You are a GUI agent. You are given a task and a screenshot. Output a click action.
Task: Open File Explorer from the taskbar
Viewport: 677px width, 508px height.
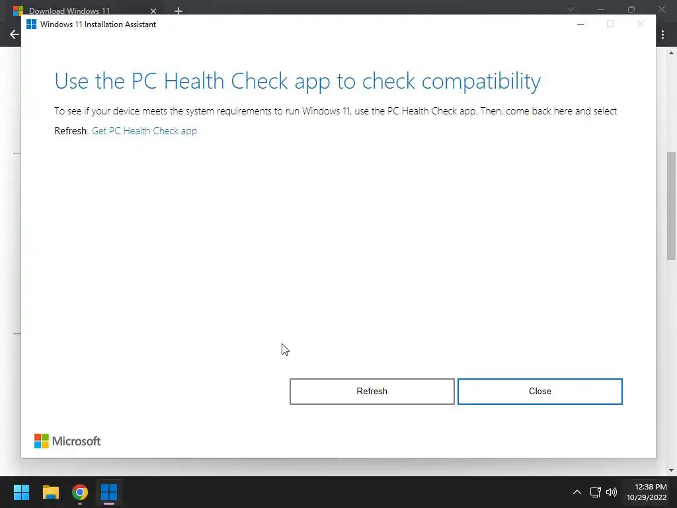point(50,492)
